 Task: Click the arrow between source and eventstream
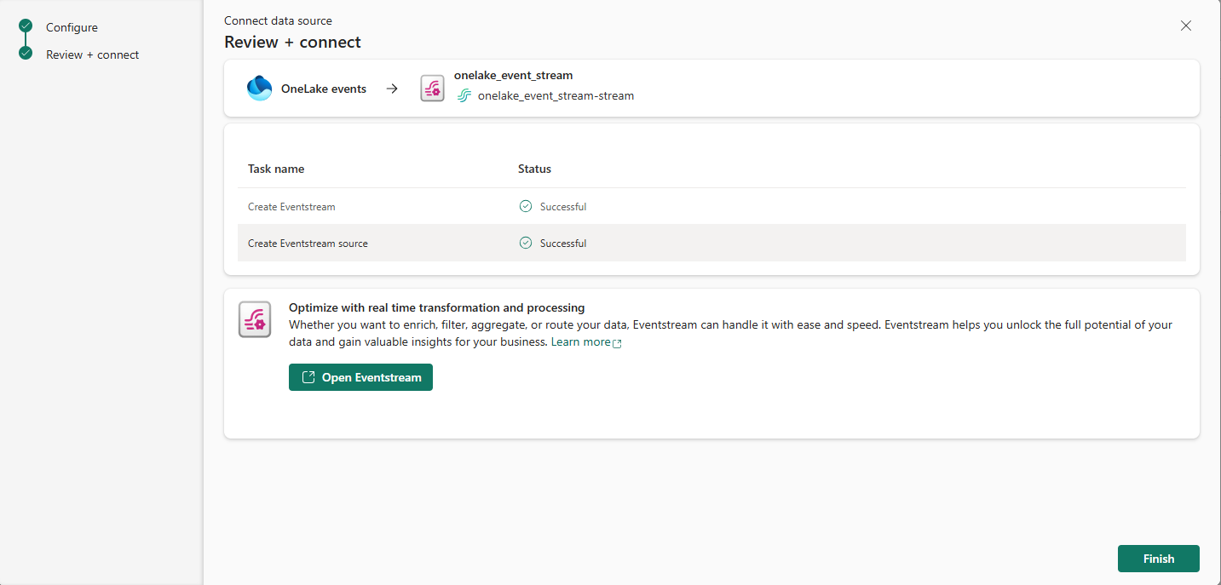[392, 89]
